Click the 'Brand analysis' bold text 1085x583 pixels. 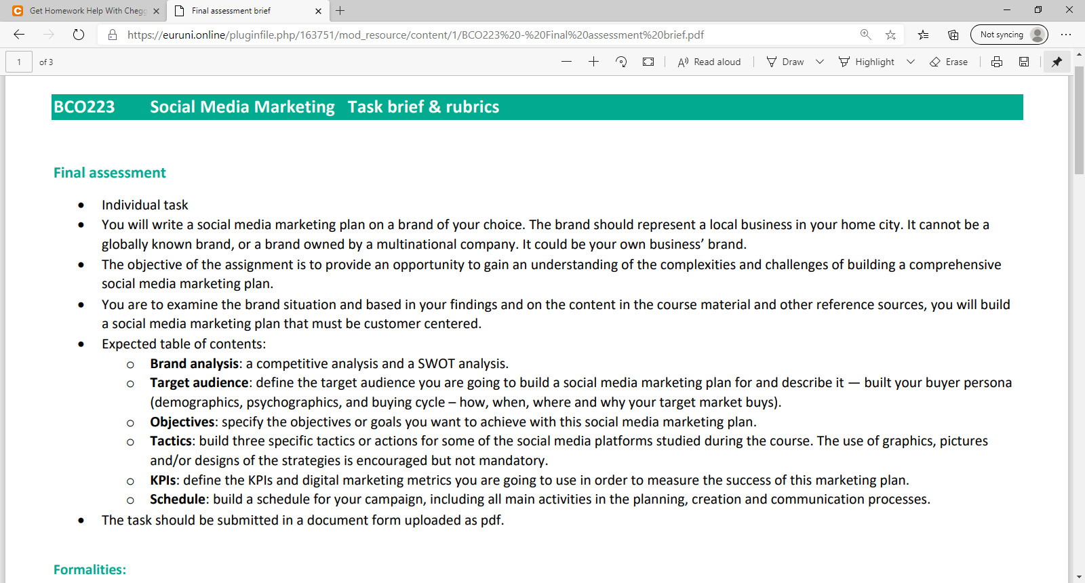pos(195,364)
